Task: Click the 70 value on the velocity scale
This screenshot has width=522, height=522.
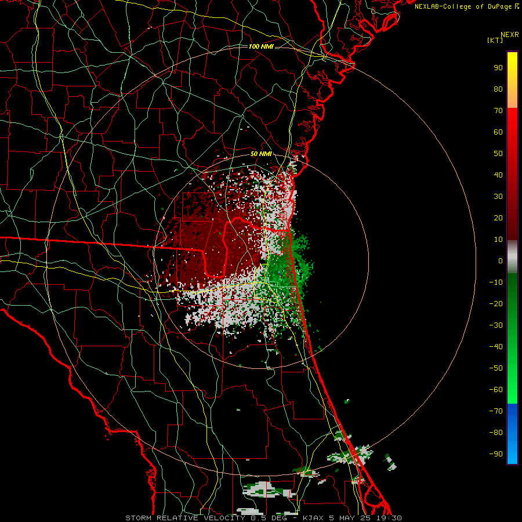Action: [x=498, y=111]
